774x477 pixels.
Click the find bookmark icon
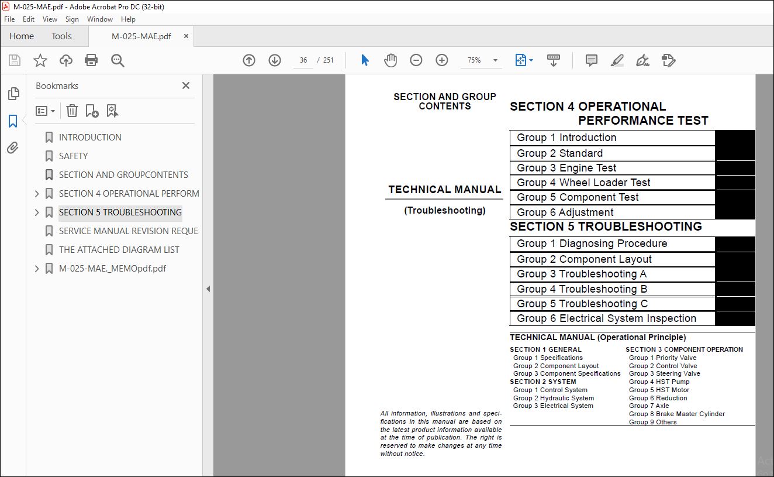[112, 111]
